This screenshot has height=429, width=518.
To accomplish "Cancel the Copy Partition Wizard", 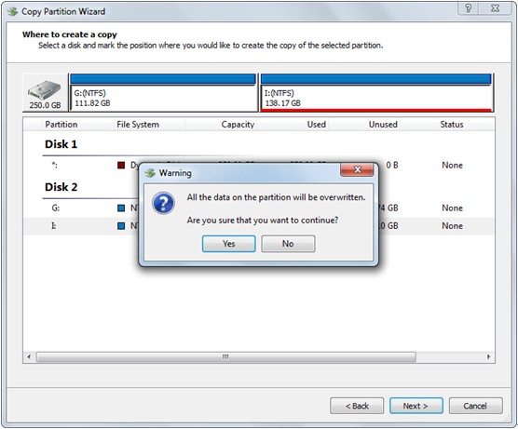I will click(x=476, y=406).
